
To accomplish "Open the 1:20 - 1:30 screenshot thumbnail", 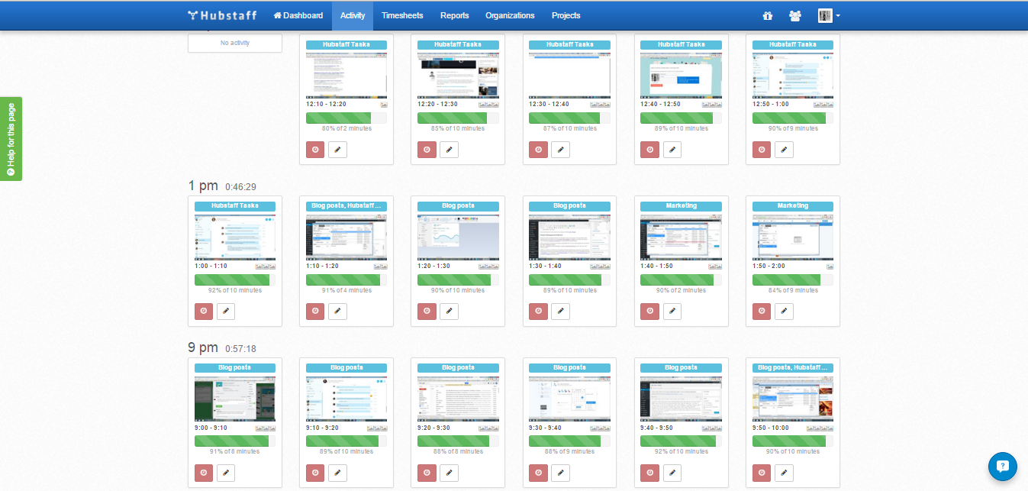I will (458, 237).
